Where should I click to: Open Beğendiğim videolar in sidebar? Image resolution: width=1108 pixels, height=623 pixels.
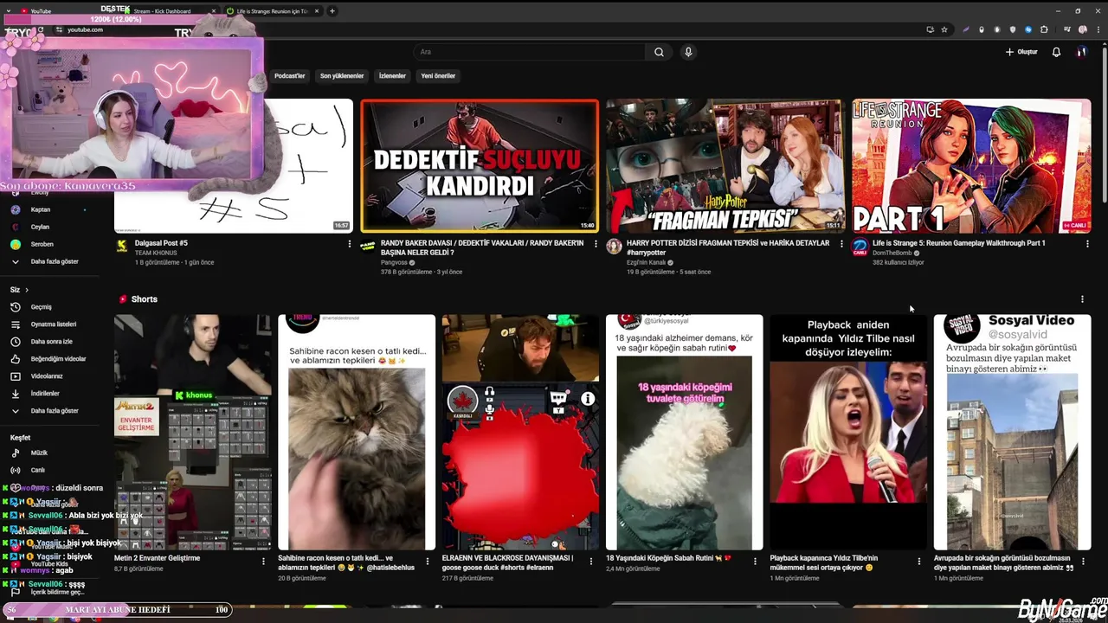tap(58, 359)
